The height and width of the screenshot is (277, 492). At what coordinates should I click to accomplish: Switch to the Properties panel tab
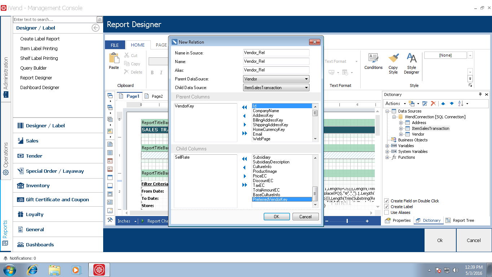(398, 220)
